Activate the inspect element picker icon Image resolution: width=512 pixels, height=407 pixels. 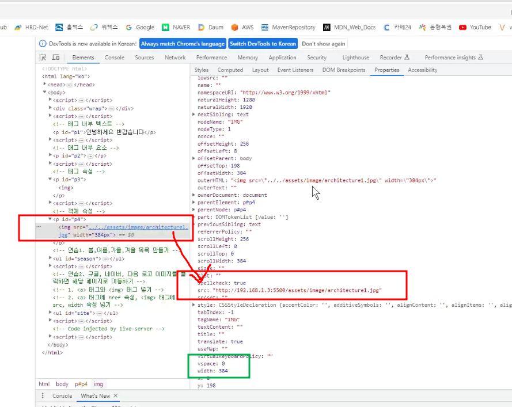pyautogui.click(x=43, y=58)
